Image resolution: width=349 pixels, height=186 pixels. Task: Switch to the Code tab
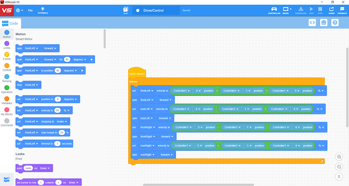click(x=11, y=23)
